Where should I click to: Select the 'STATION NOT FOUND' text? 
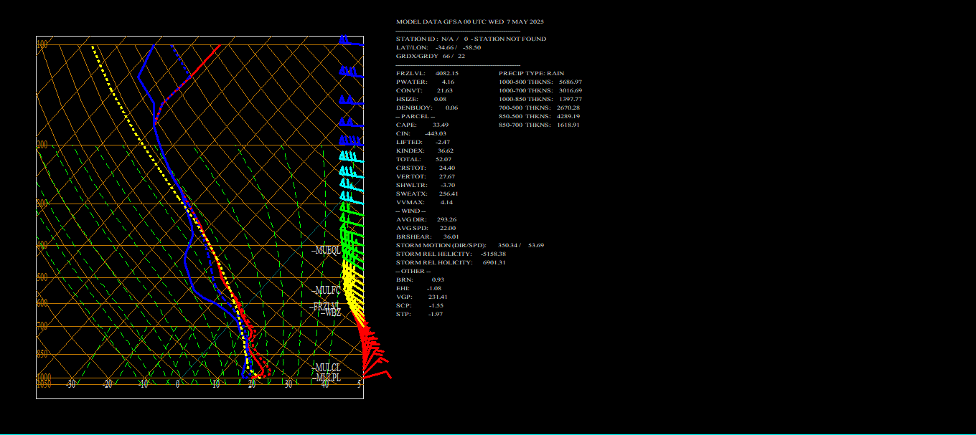[x=510, y=39]
